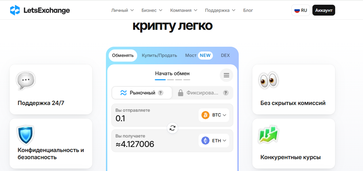Expand the Поддержка menu
The image size is (363, 171).
pyautogui.click(x=220, y=10)
